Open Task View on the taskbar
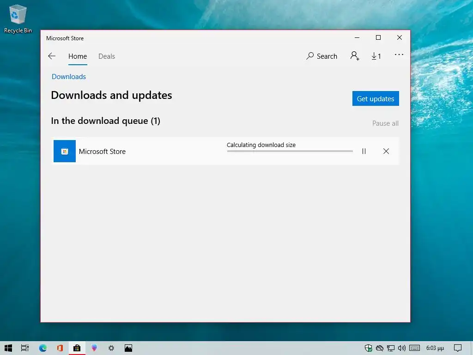 [25, 348]
